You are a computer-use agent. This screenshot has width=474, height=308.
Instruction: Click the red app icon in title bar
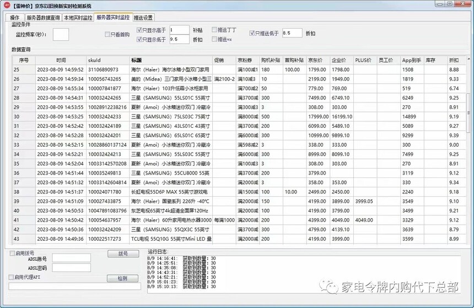pyautogui.click(x=7, y=5)
